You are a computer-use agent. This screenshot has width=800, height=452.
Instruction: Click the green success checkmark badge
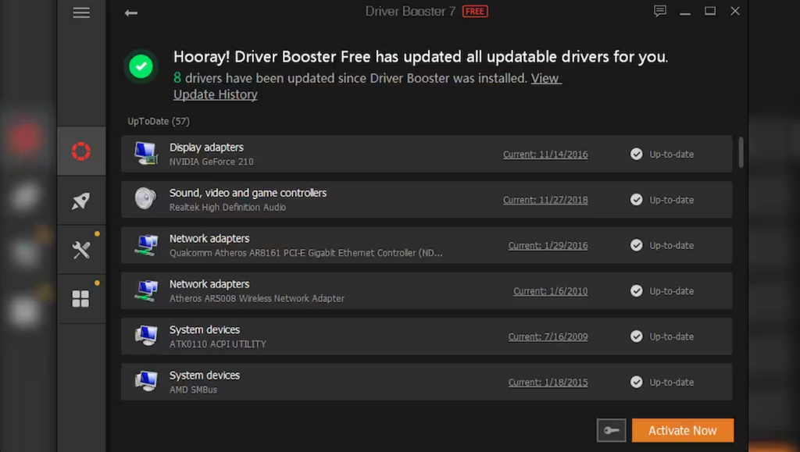pyautogui.click(x=141, y=66)
